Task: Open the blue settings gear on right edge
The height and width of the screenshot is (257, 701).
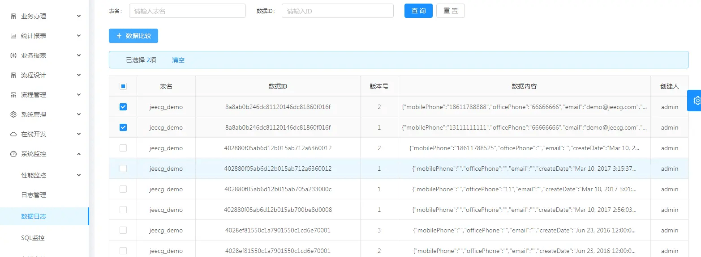Action: pyautogui.click(x=696, y=101)
